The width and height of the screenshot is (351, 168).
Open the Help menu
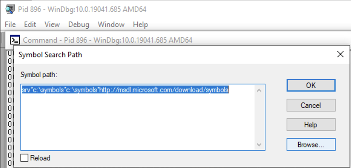click(140, 24)
